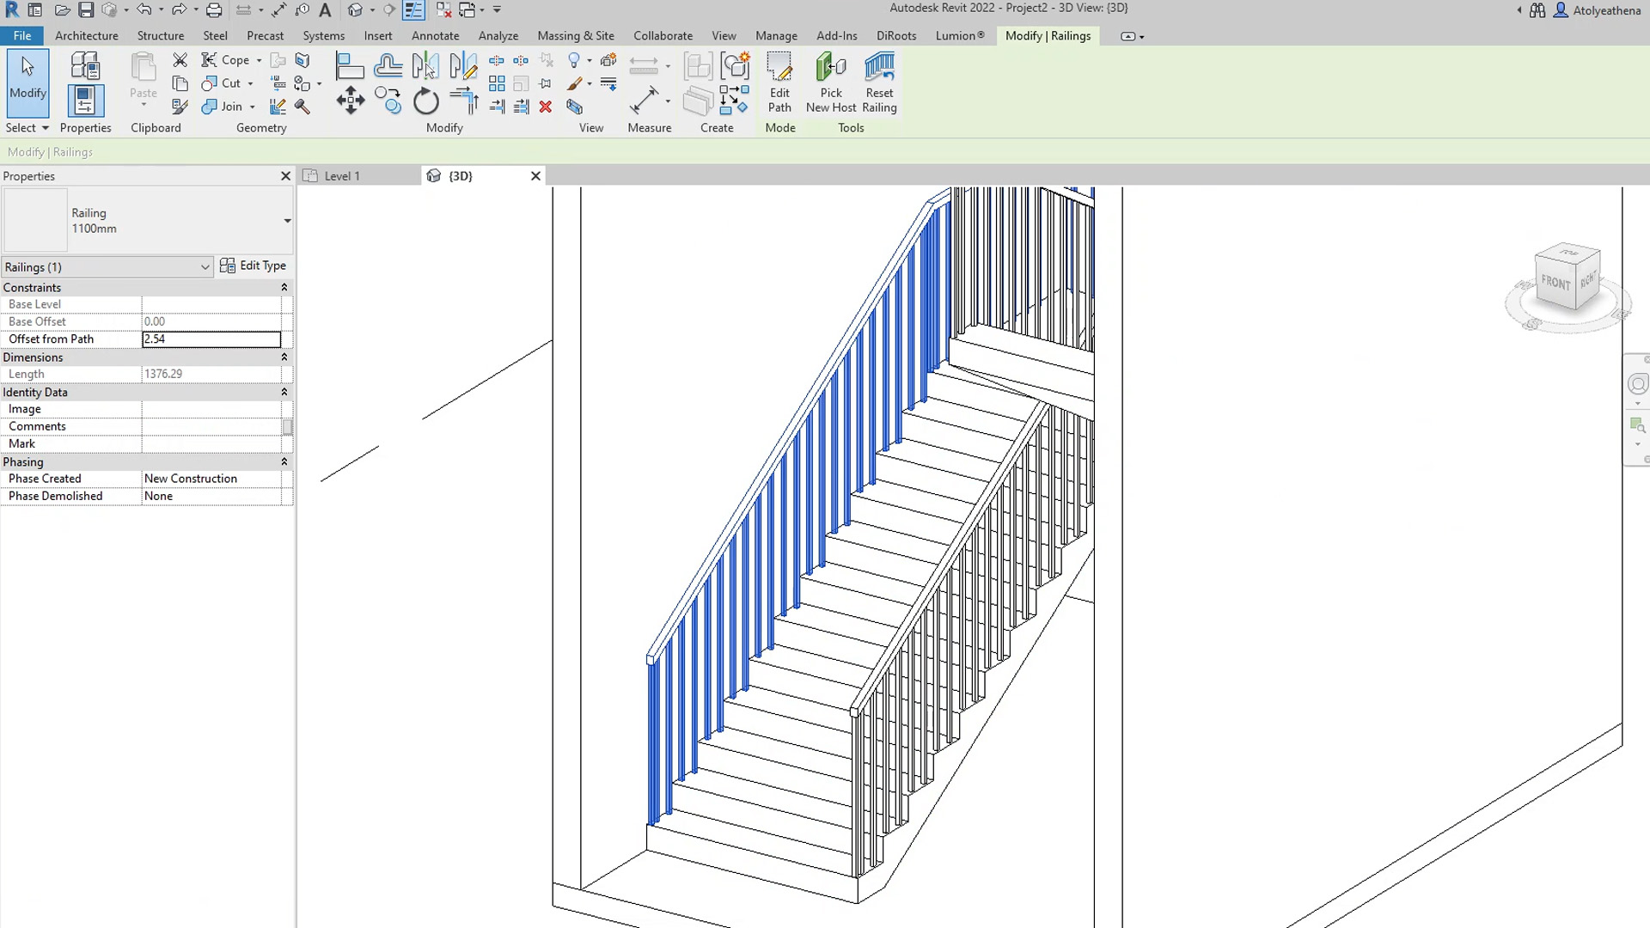Click the Align tool
1650x928 pixels.
coord(349,65)
